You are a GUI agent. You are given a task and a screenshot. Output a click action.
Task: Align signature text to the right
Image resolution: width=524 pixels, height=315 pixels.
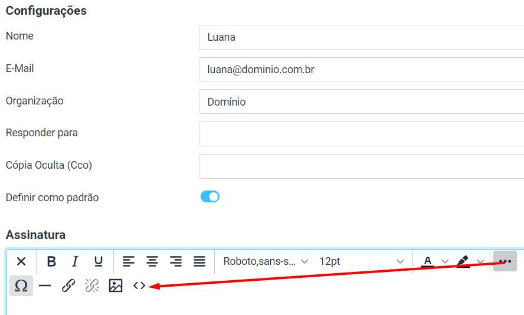coord(176,261)
